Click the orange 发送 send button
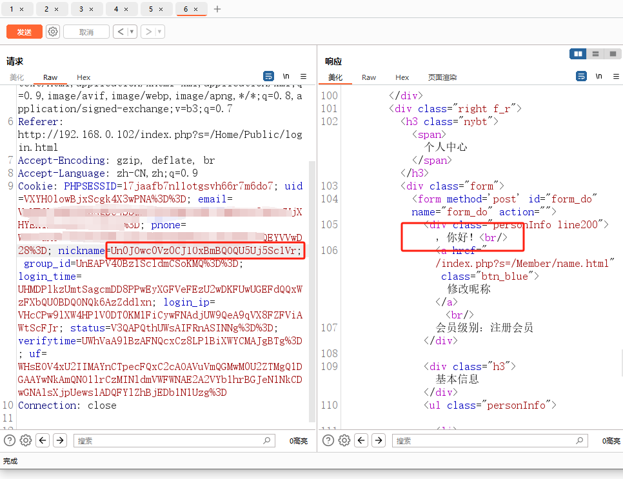Image resolution: width=623 pixels, height=479 pixels. [x=25, y=32]
